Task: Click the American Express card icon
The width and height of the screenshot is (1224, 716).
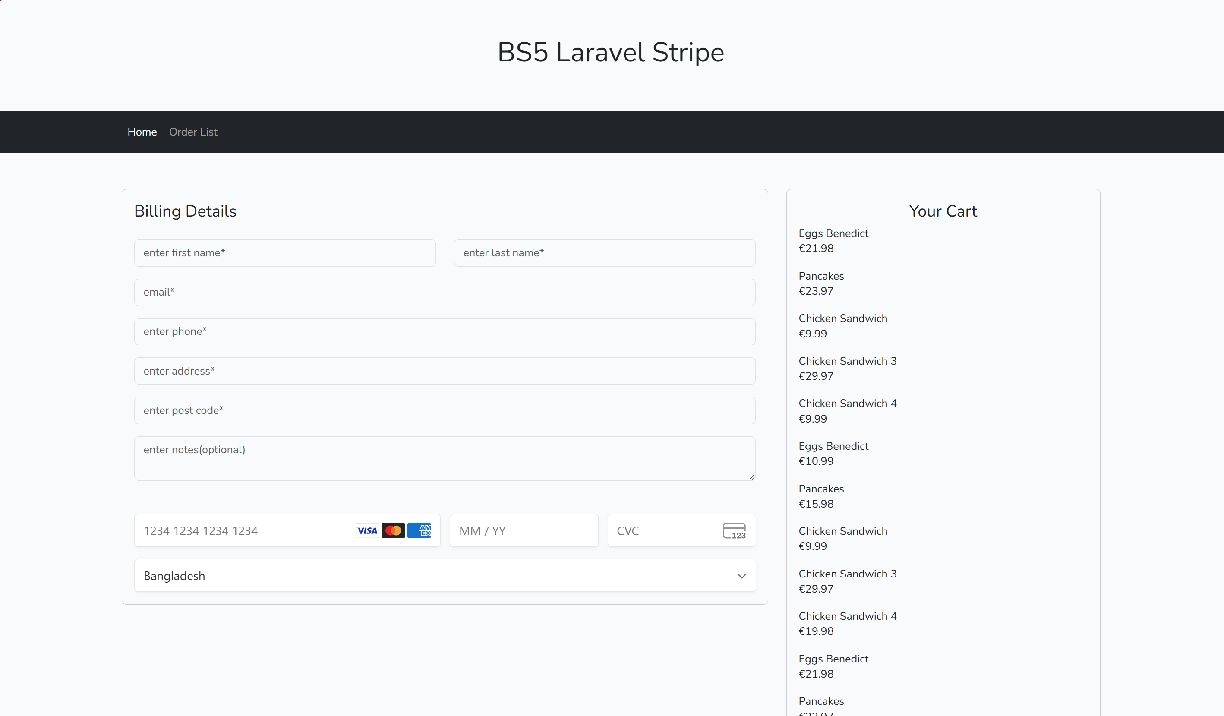Action: [x=419, y=530]
